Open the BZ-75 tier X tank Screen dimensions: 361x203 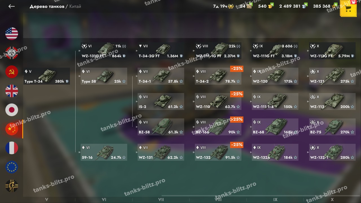point(332,127)
